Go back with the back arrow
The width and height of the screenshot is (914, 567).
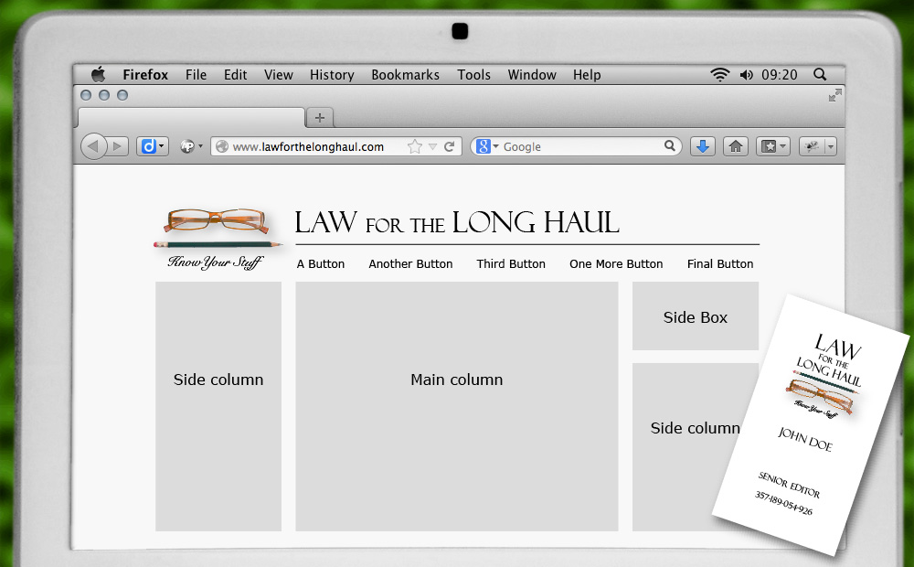(93, 145)
